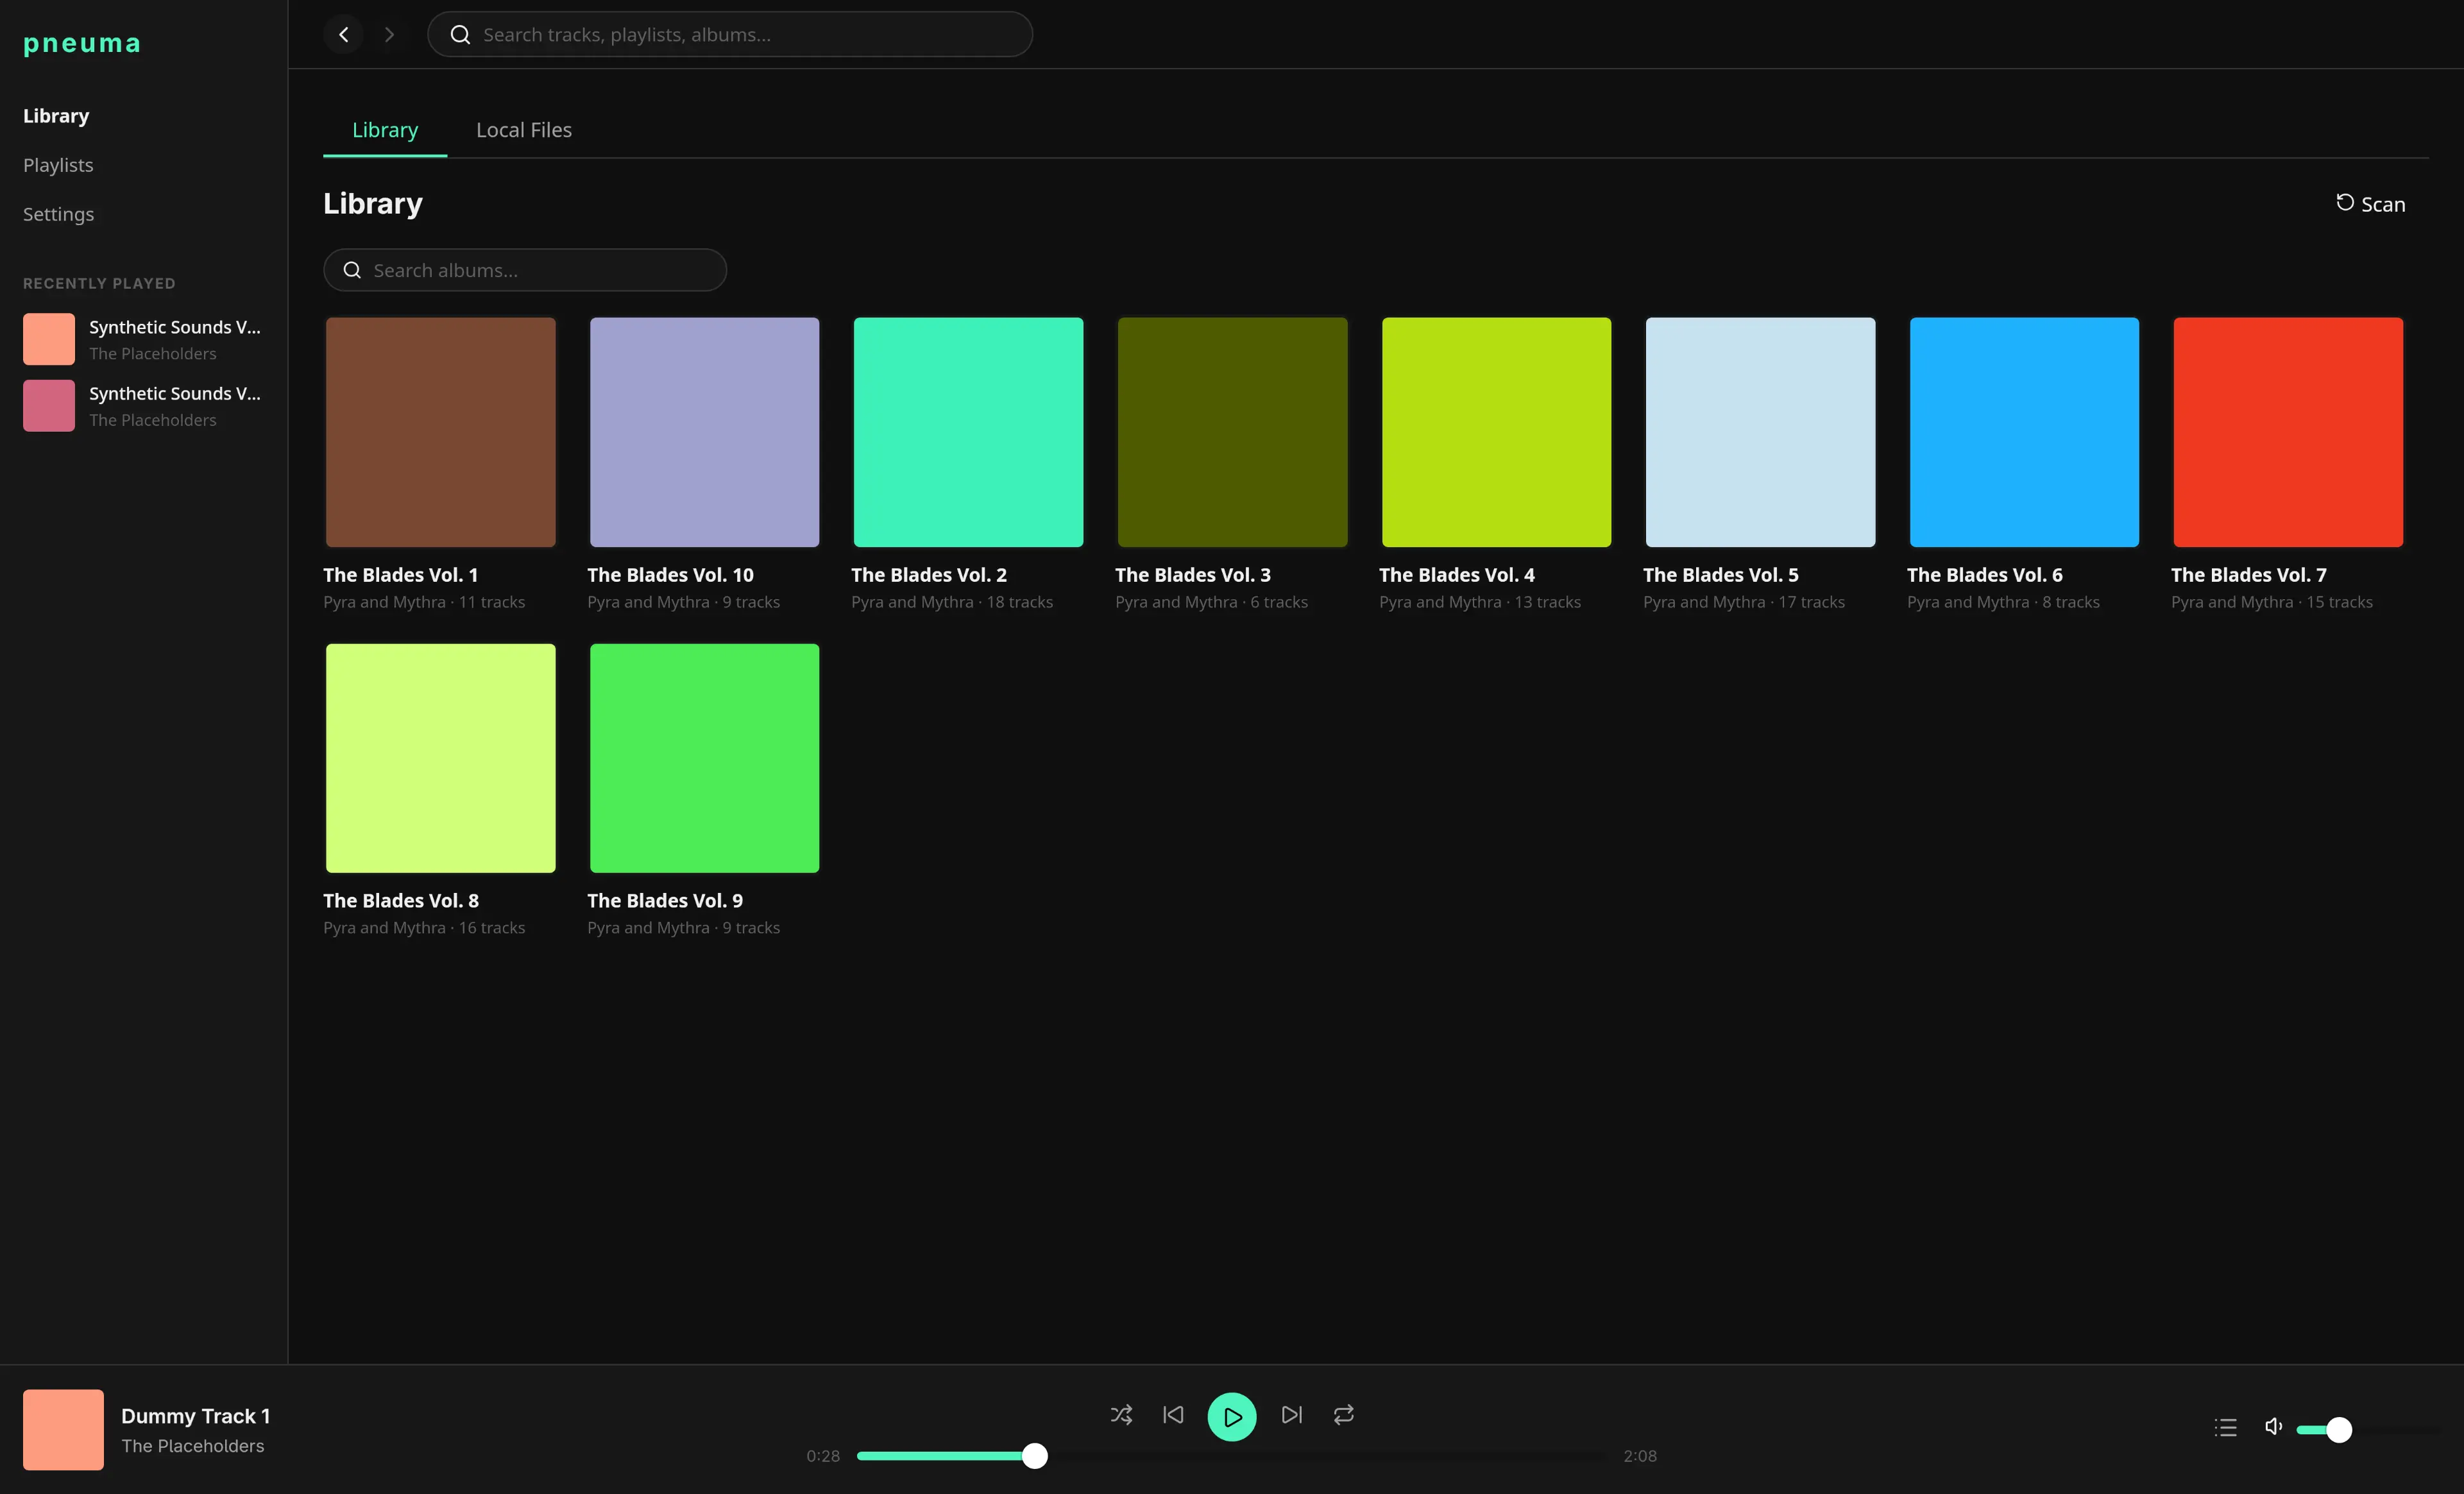Click the 2:08 total duration
The width and height of the screenshot is (2464, 1494).
pos(1640,1456)
